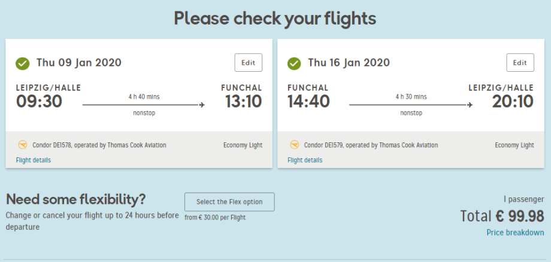The image size is (551, 262).
Task: Click the 09:30 departure time from Leipzig/Halle
Action: click(x=40, y=102)
